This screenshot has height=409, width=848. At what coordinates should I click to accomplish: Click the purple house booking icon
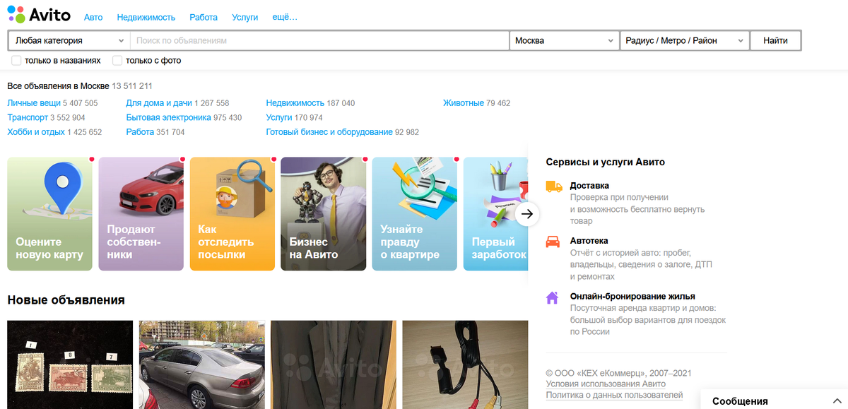coord(553,297)
